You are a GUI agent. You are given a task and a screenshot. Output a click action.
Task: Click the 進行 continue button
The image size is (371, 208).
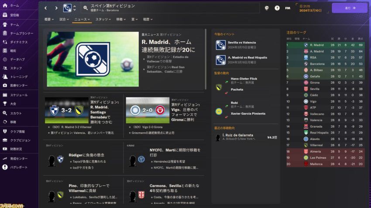coord(350,8)
